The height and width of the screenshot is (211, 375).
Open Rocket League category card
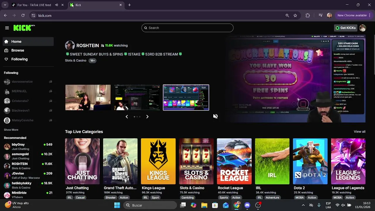point(234,161)
